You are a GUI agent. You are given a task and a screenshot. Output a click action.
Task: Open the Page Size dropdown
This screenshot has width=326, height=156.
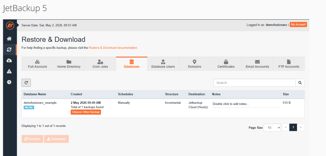(x=272, y=127)
